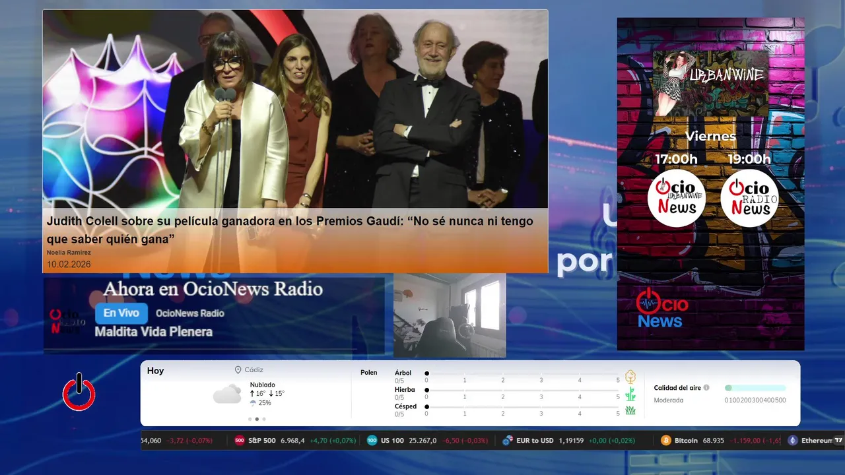Click the air quality level bar
Image resolution: width=845 pixels, height=475 pixels.
point(755,388)
